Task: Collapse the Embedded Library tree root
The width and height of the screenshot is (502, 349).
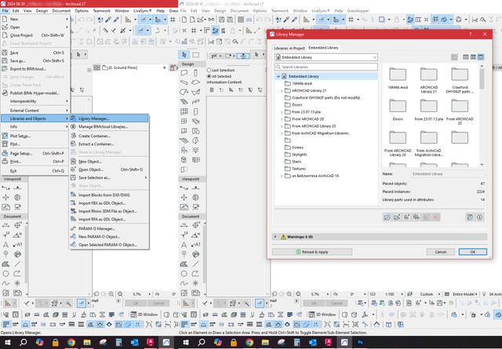Action: coord(278,77)
